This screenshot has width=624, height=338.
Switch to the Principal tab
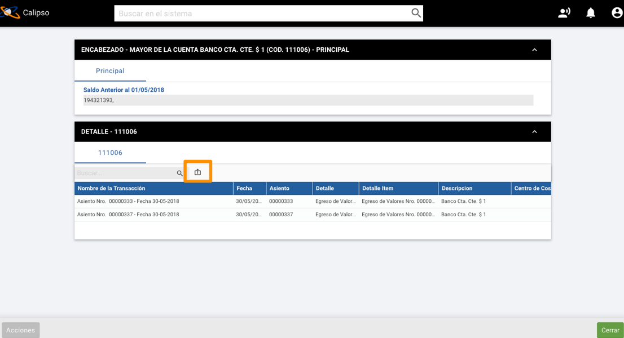pos(110,70)
